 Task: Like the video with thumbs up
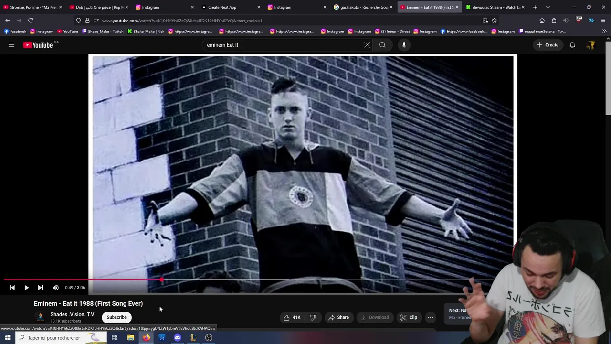pos(292,317)
